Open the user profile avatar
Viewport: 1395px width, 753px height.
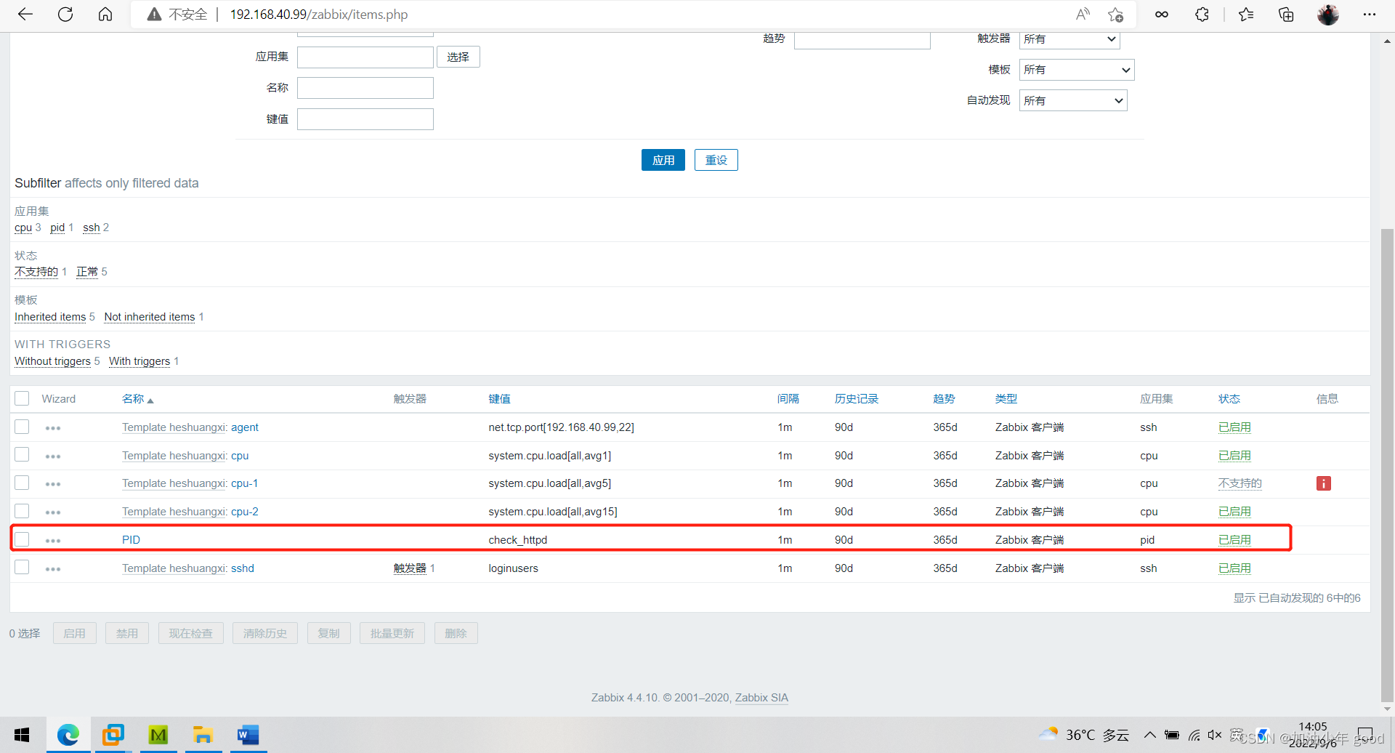pyautogui.click(x=1328, y=15)
